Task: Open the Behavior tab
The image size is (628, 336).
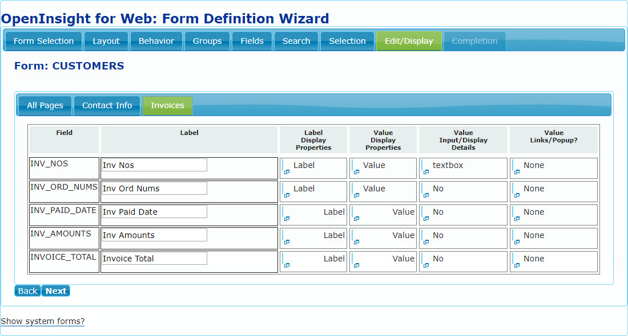Action: [x=156, y=41]
